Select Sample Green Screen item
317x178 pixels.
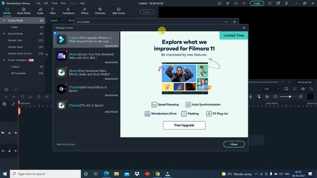click(x=20, y=53)
